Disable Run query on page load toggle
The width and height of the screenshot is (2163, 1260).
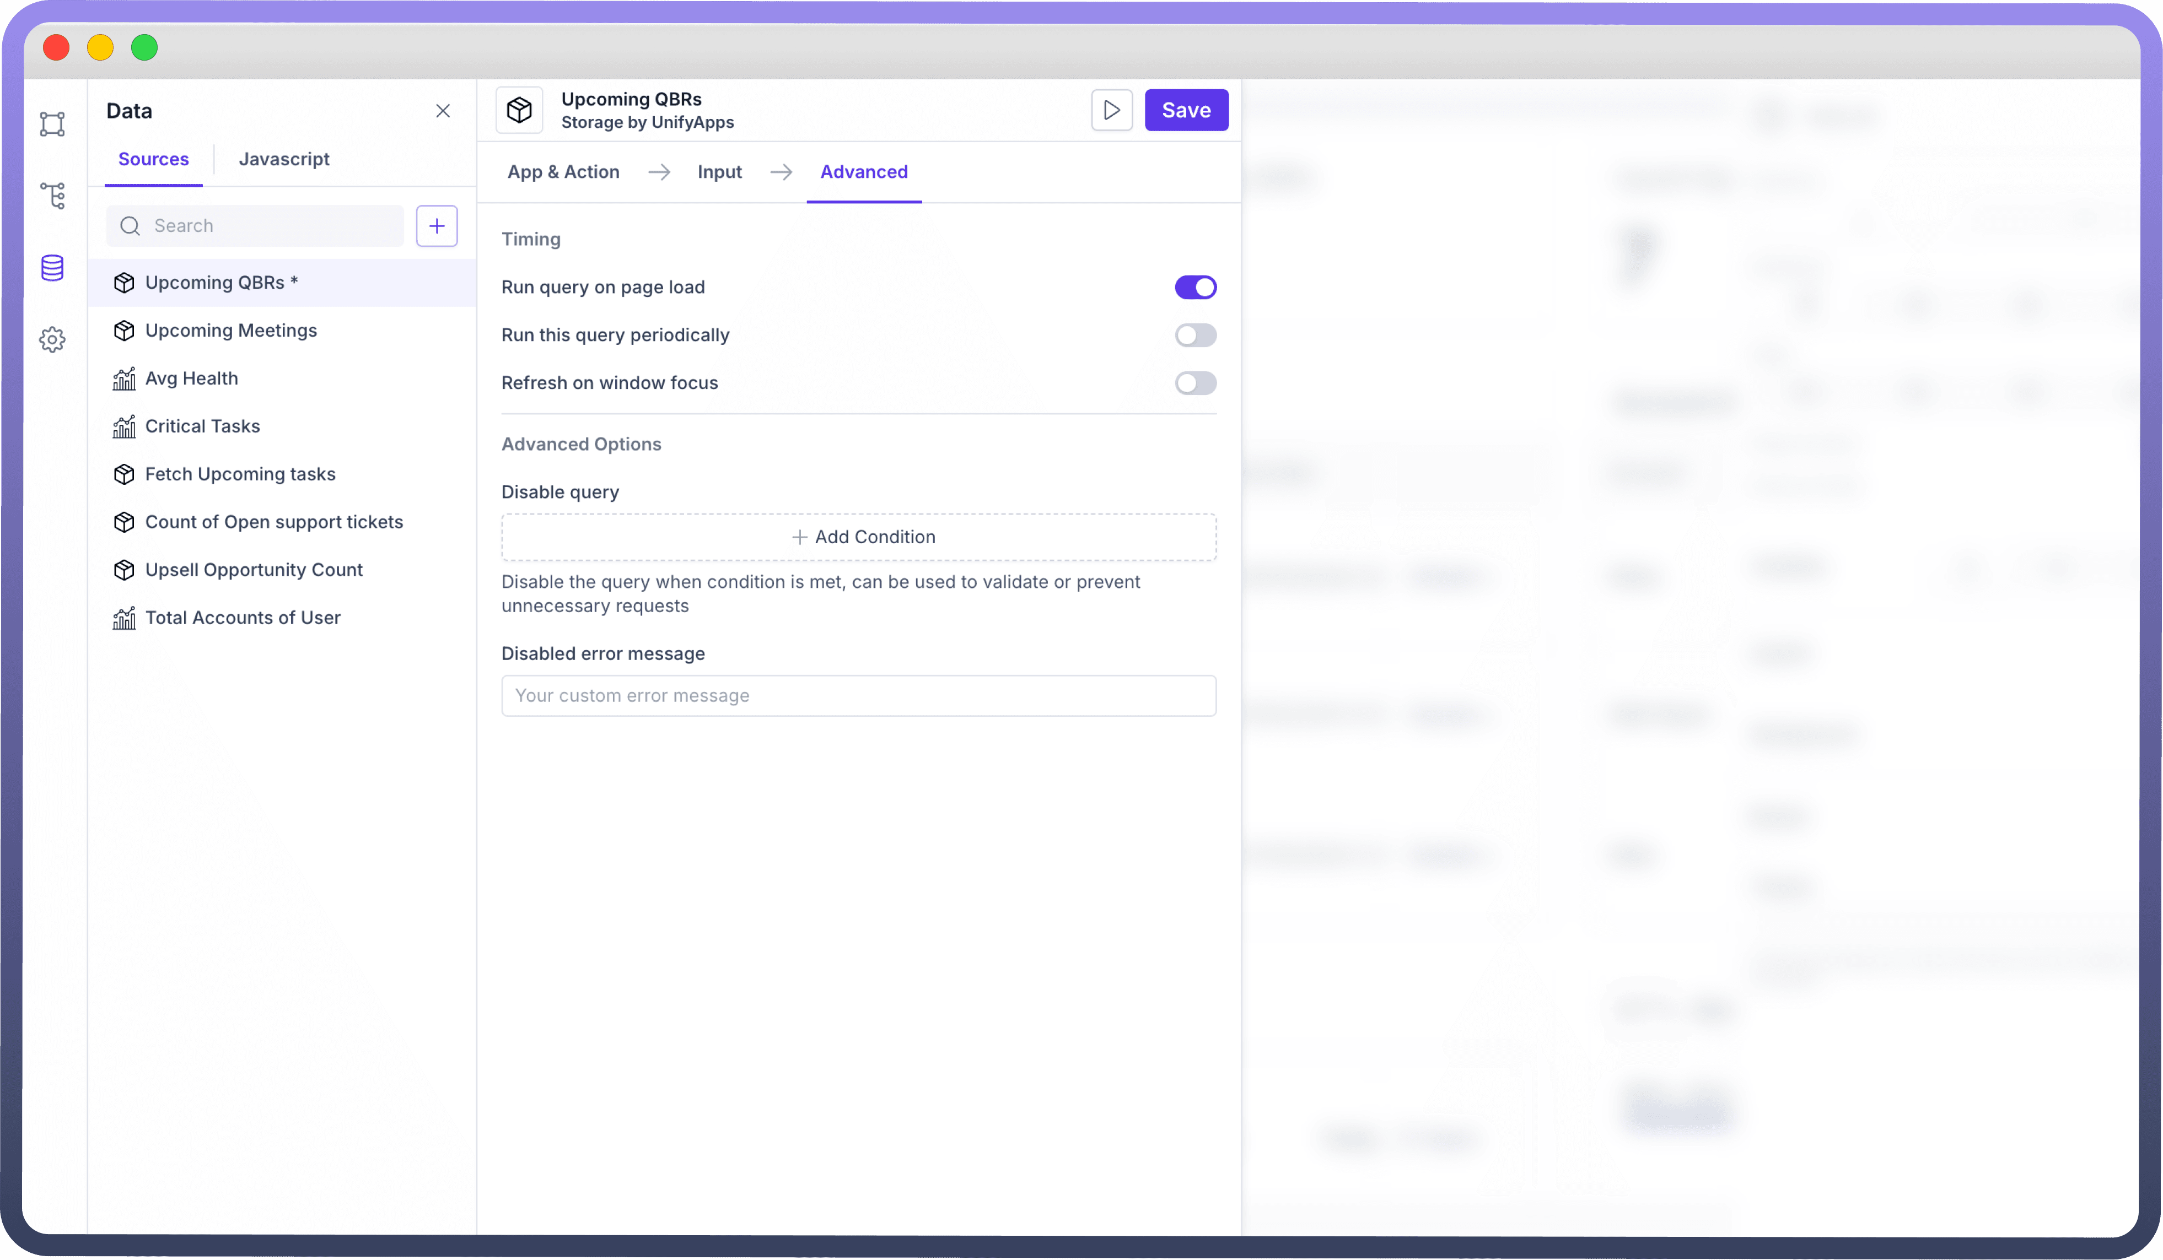pos(1195,288)
